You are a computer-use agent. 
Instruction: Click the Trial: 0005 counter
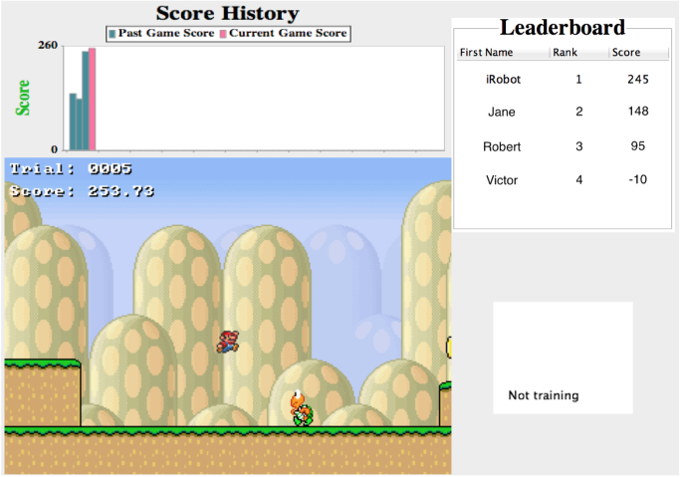tap(71, 169)
